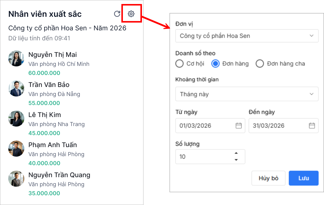
Task: Click the refresh icon beside the title
Action: point(117,14)
